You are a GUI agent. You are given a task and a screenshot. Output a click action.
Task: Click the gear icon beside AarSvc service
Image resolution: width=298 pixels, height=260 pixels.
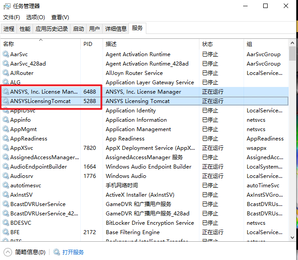point(6,54)
